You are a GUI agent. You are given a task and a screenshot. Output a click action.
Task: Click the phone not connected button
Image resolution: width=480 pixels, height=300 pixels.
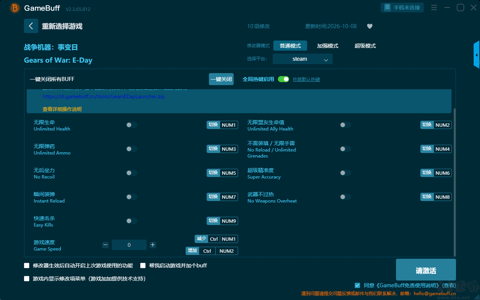pyautogui.click(x=402, y=7)
